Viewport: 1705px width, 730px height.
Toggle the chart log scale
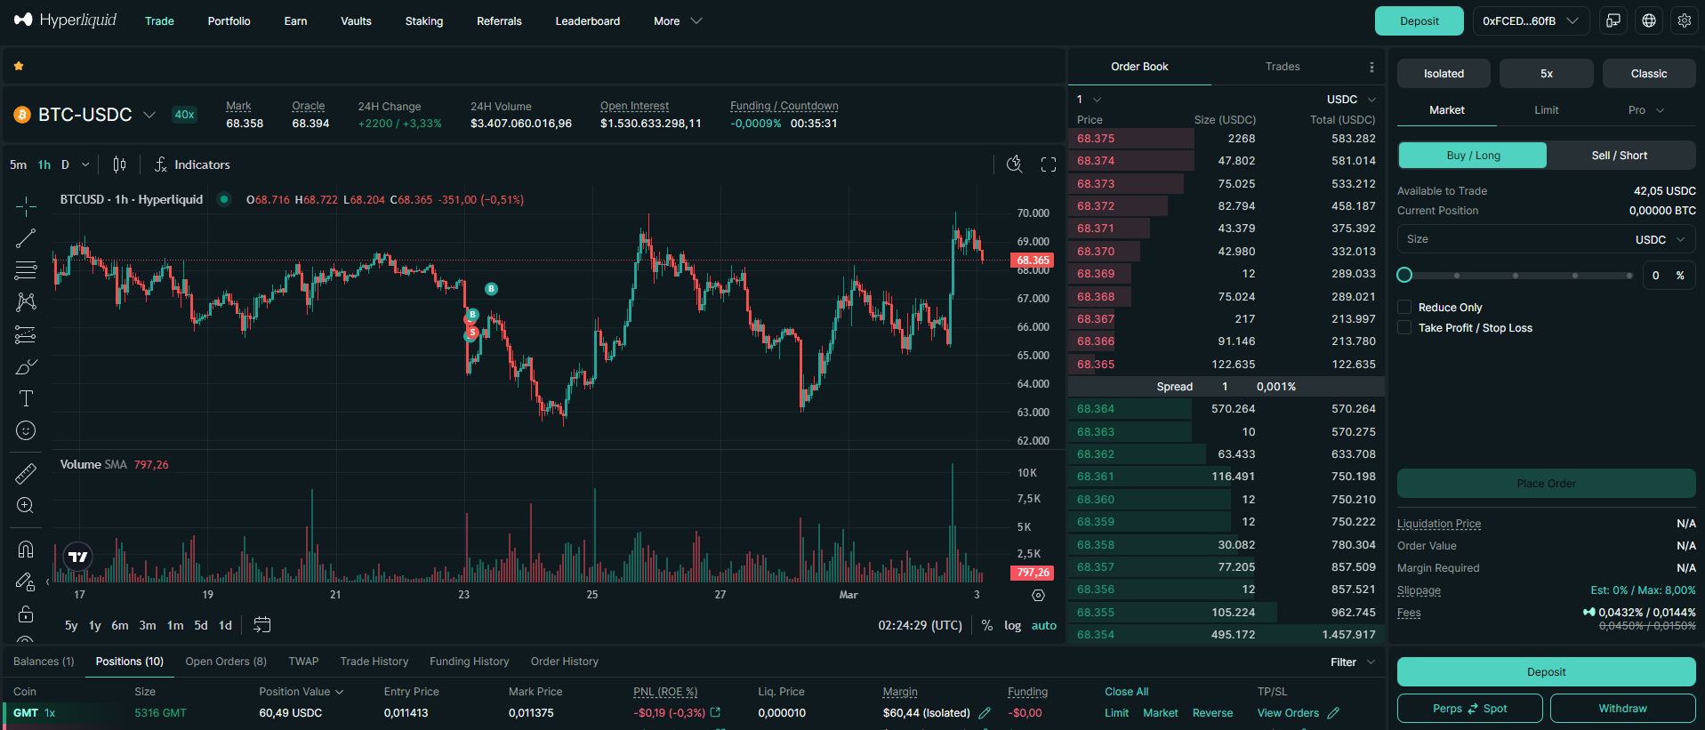click(x=1012, y=625)
